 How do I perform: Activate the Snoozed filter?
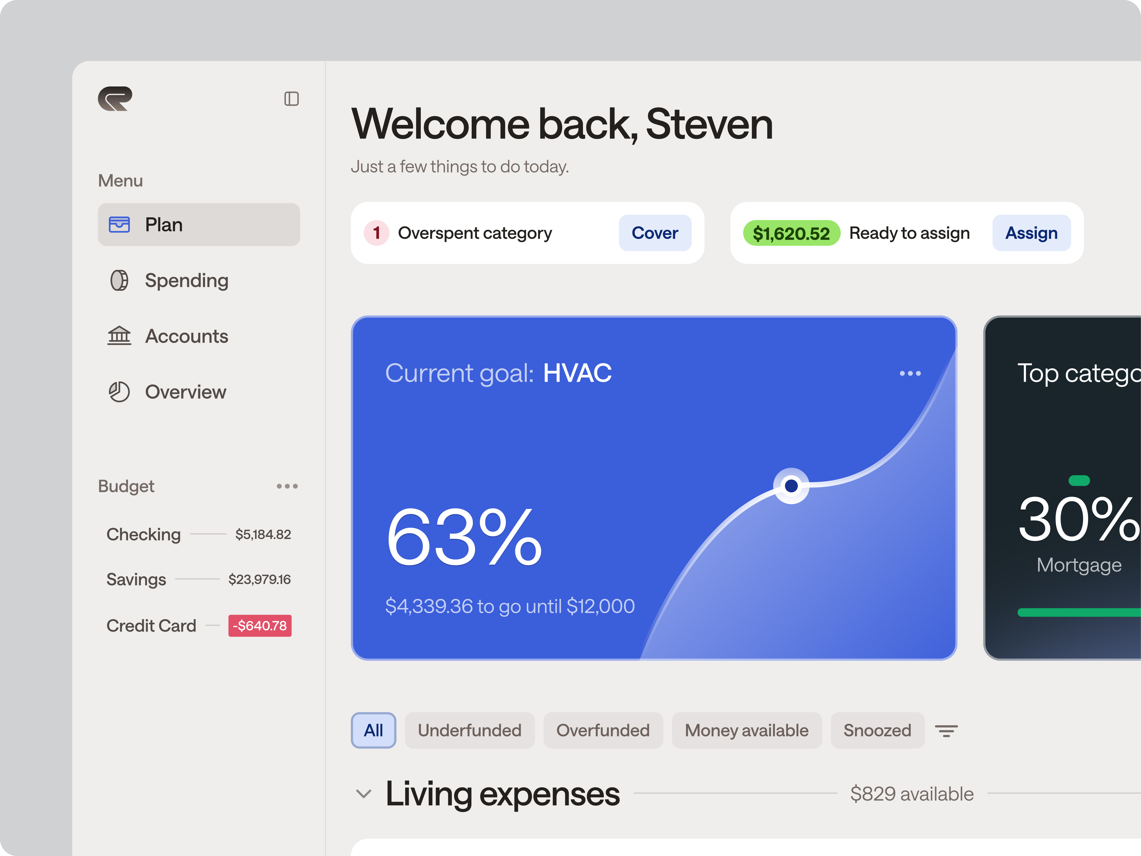[x=877, y=730]
